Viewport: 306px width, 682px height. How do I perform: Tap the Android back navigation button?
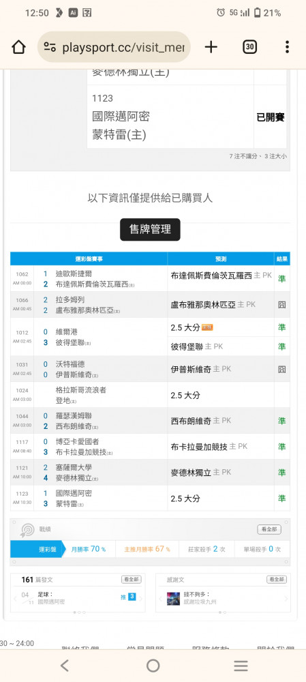pyautogui.click(x=64, y=666)
